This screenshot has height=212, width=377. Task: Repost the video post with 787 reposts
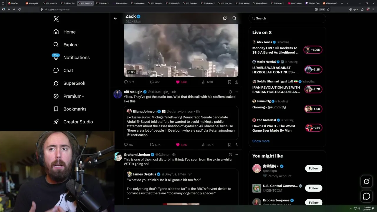point(155,82)
